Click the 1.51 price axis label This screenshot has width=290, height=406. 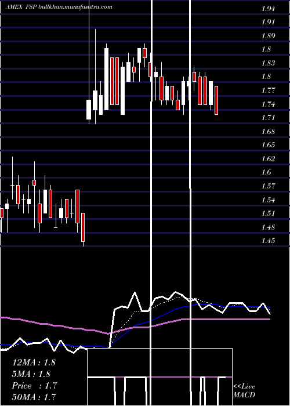point(268,213)
